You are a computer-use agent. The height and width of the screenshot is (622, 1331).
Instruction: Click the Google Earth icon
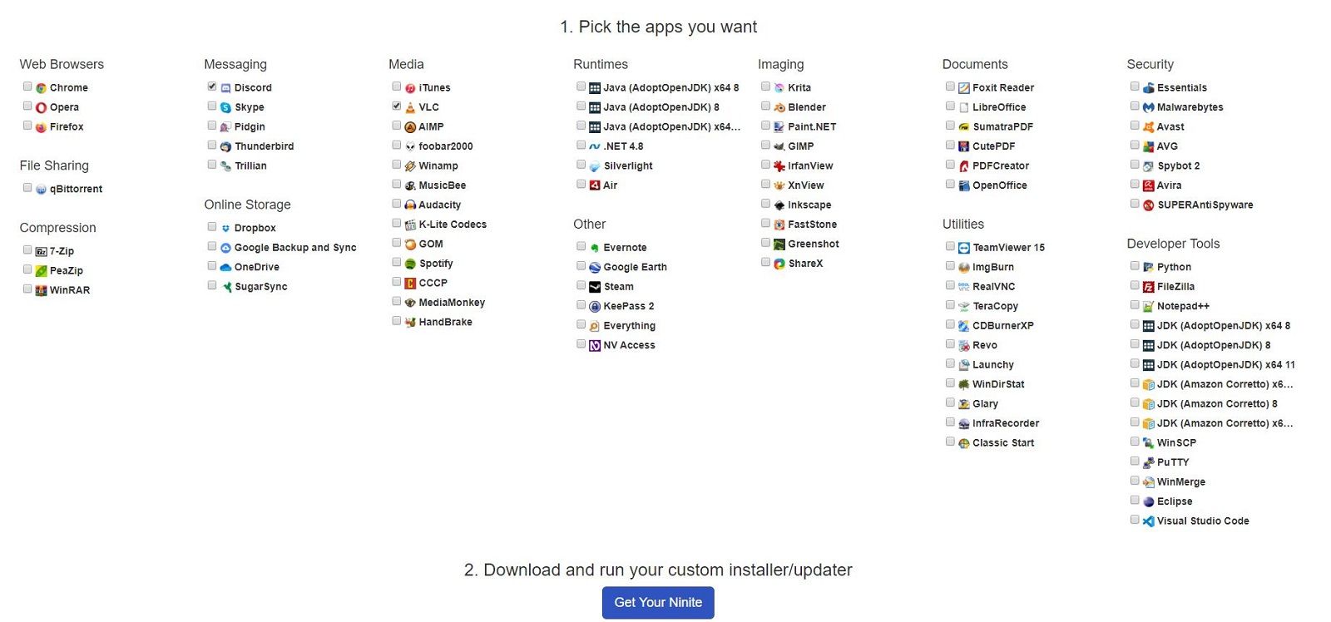(x=595, y=268)
